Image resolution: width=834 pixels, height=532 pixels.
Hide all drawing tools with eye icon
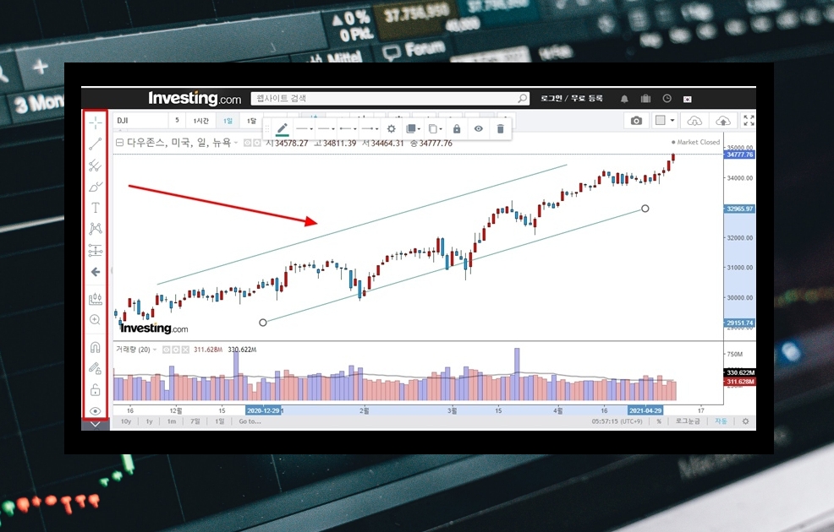point(96,411)
